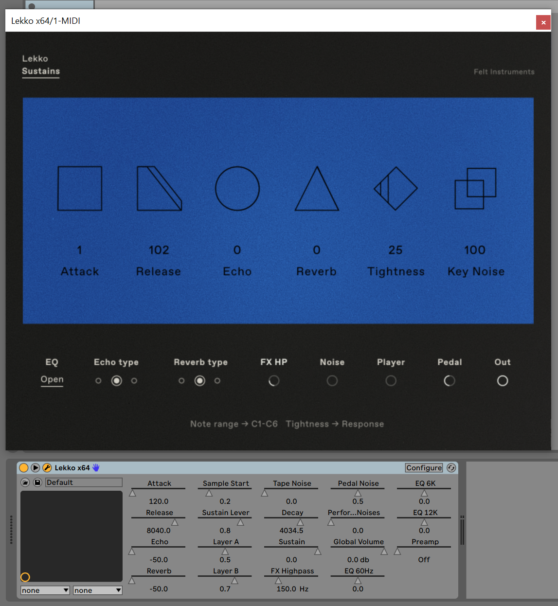
Task: Select the third Echo type option
Action: coord(134,381)
